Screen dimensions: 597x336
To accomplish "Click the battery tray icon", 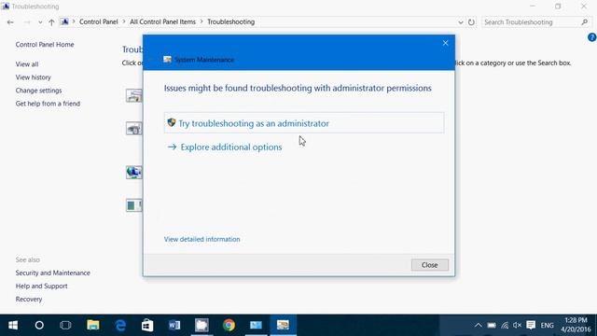I will coord(492,325).
